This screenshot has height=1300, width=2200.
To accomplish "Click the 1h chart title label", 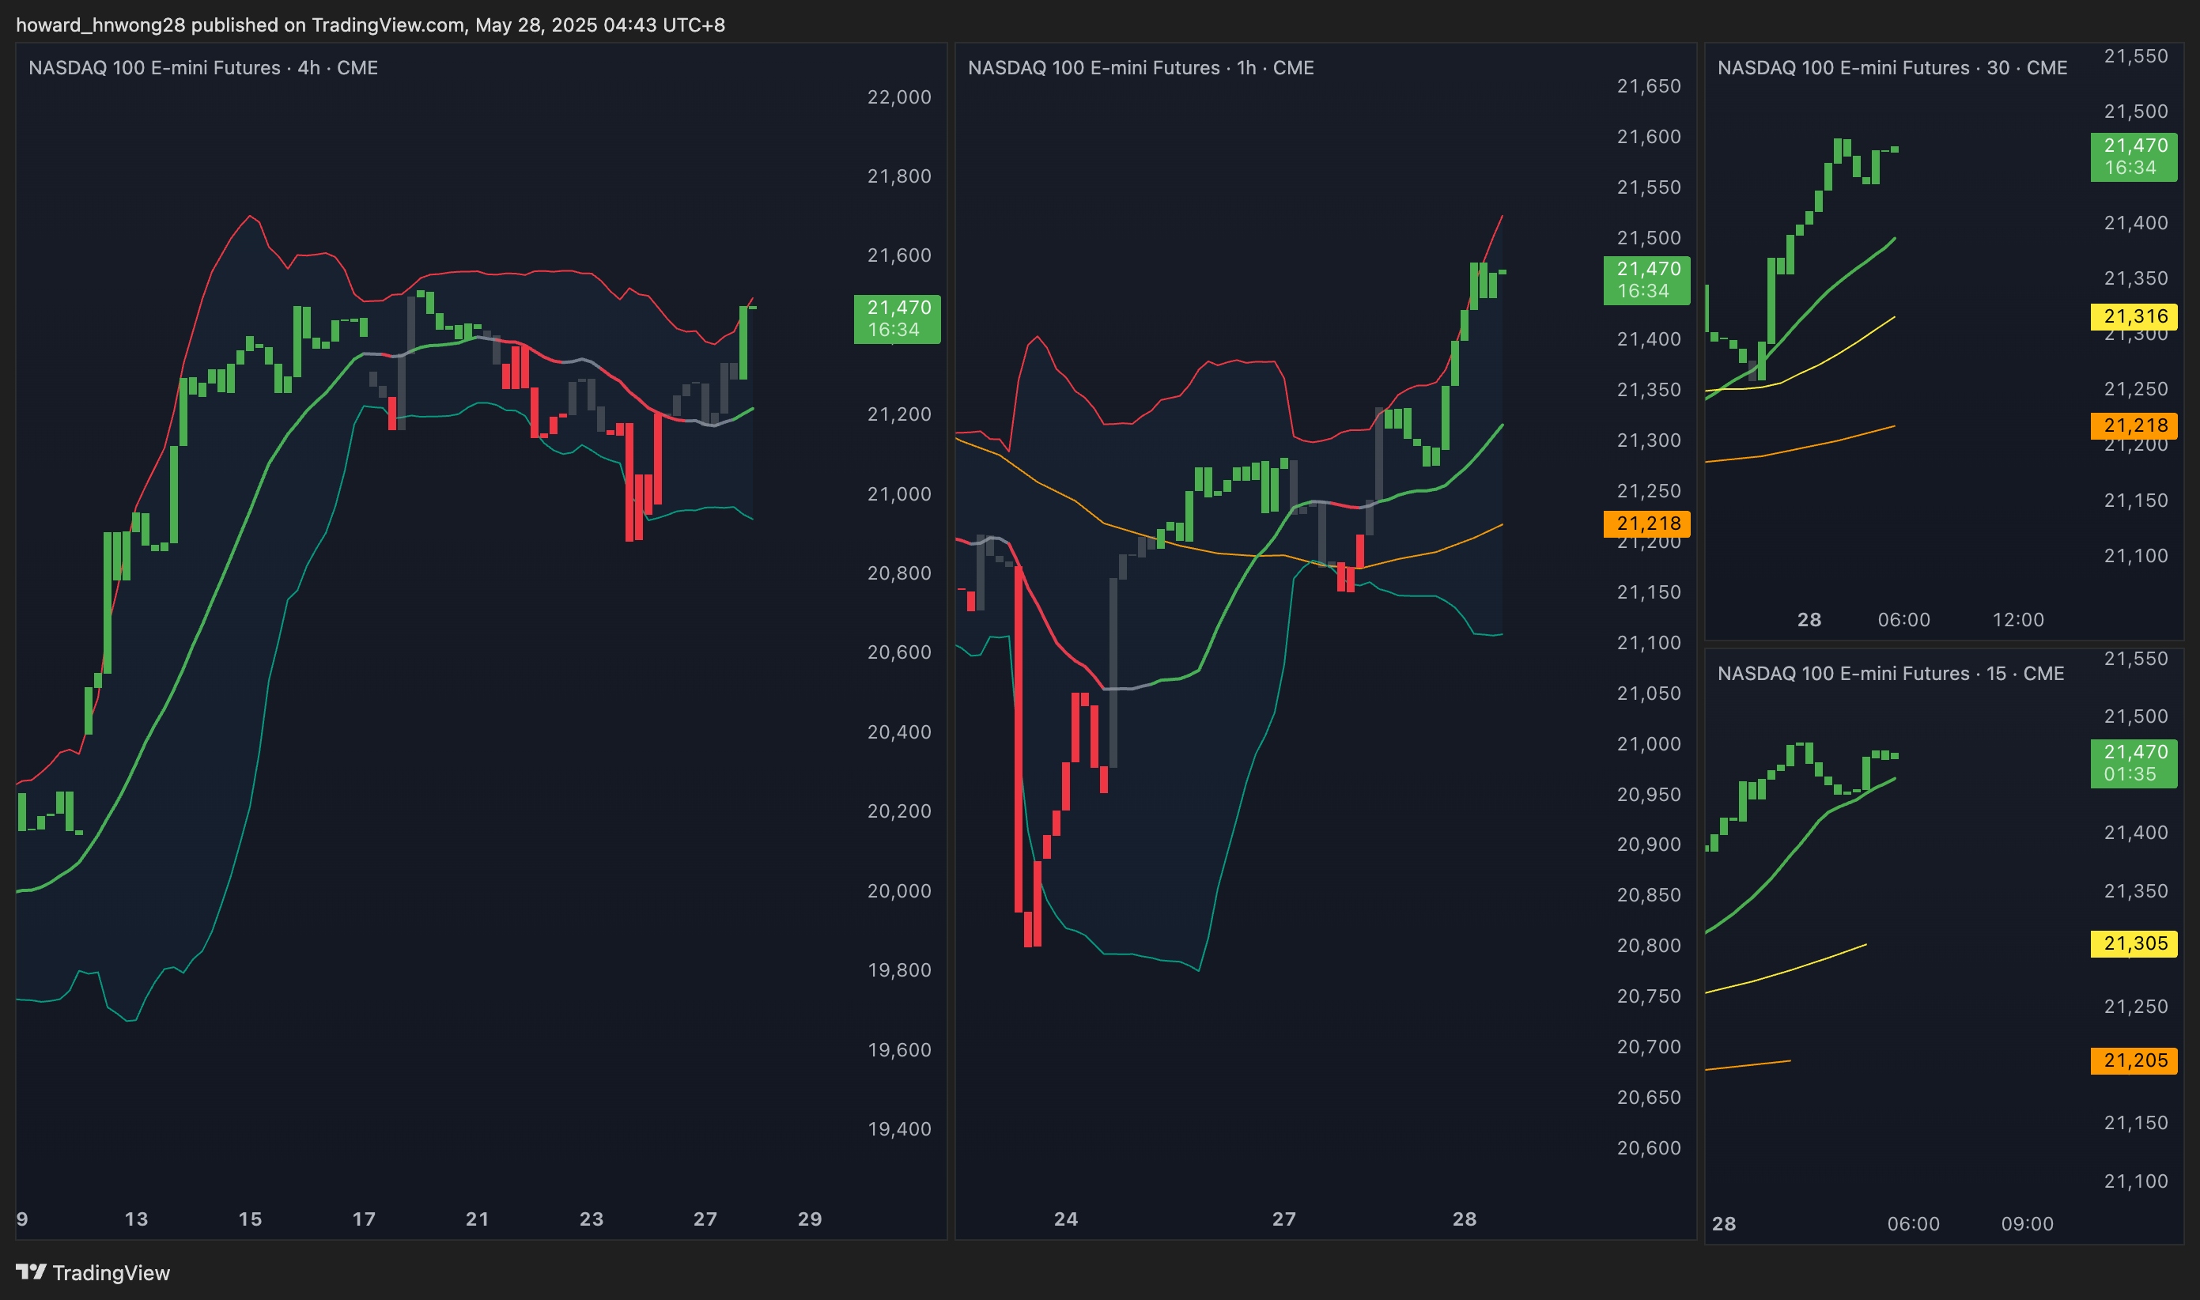I will [1140, 67].
